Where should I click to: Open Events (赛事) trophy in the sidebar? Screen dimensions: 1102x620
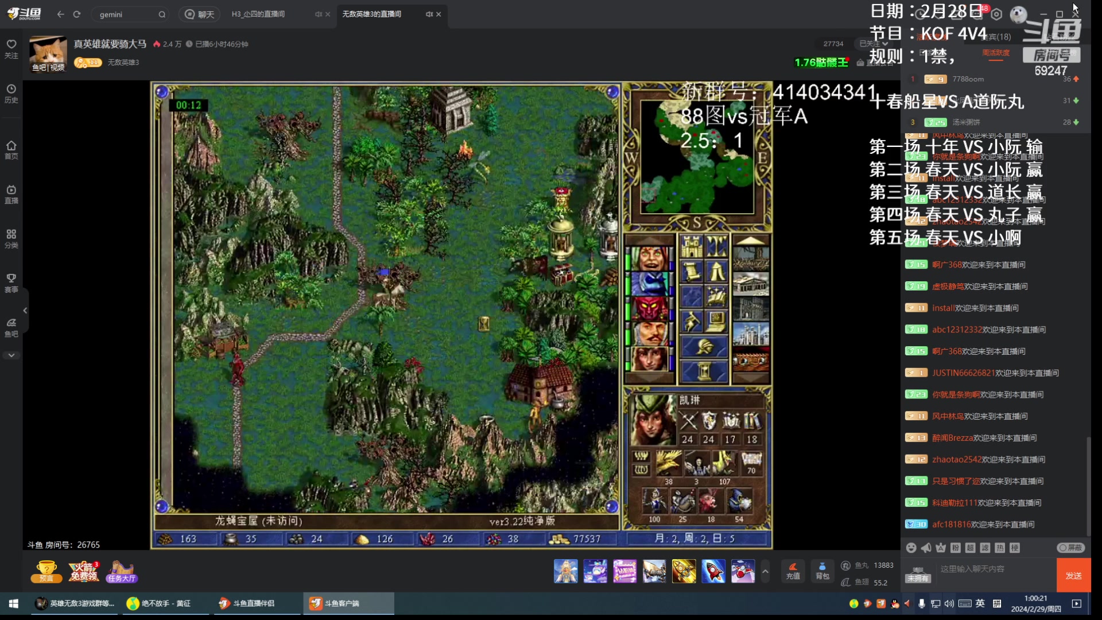[11, 283]
